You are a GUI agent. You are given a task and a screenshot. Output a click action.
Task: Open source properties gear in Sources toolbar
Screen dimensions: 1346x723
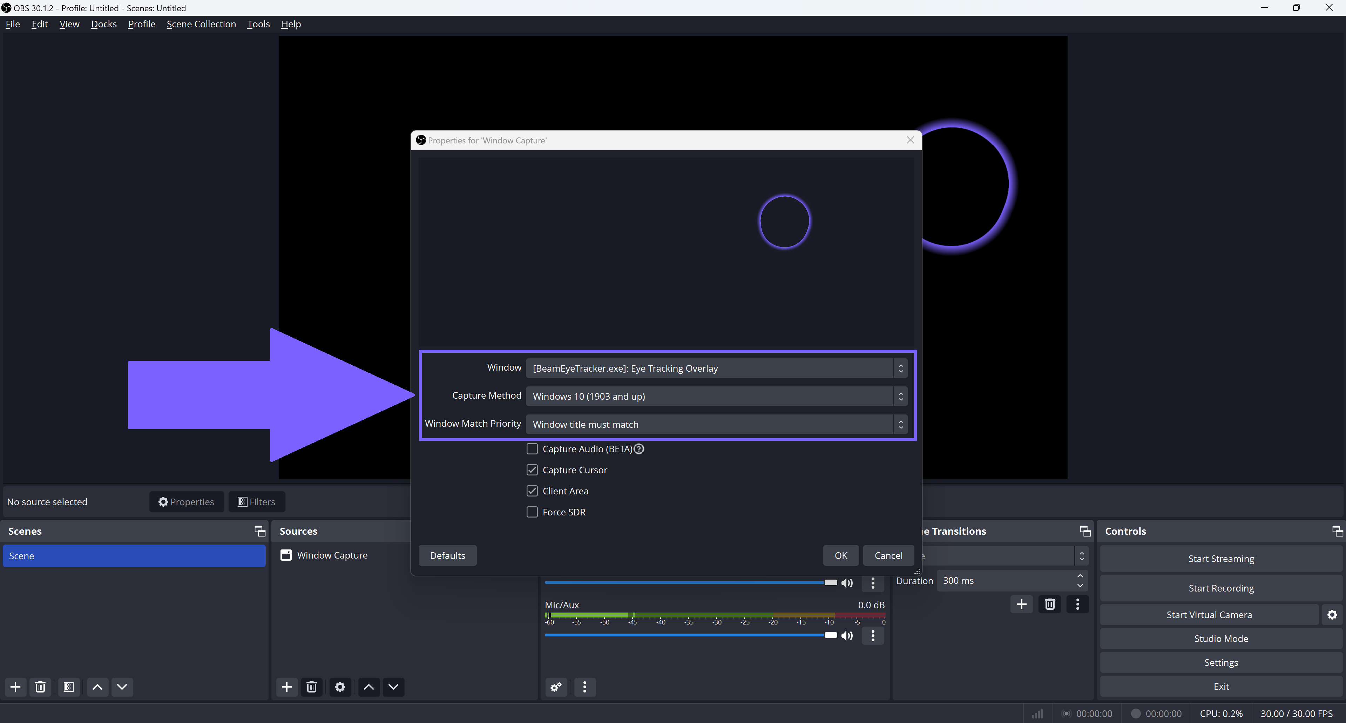340,687
